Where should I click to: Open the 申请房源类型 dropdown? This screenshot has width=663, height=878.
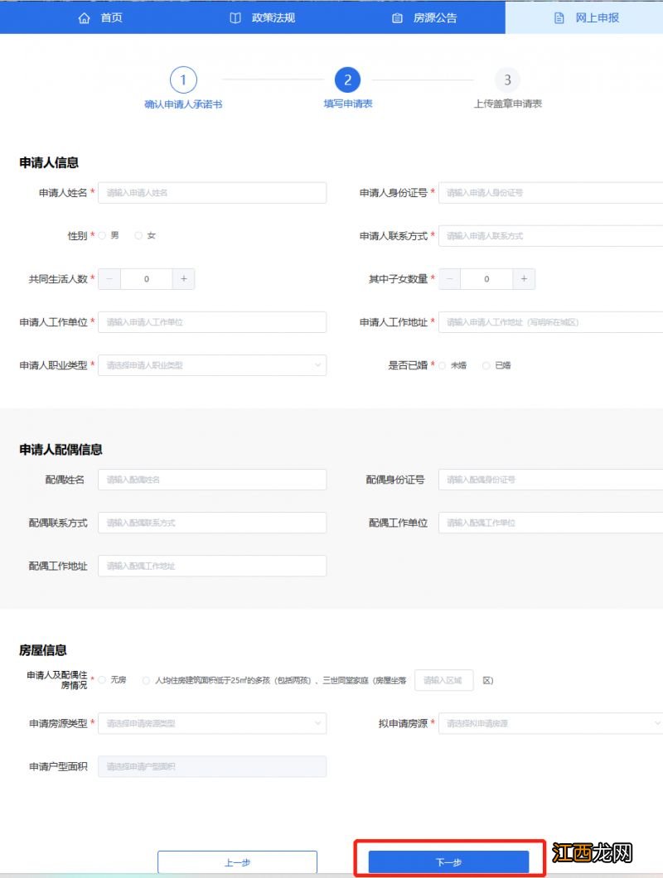point(211,723)
